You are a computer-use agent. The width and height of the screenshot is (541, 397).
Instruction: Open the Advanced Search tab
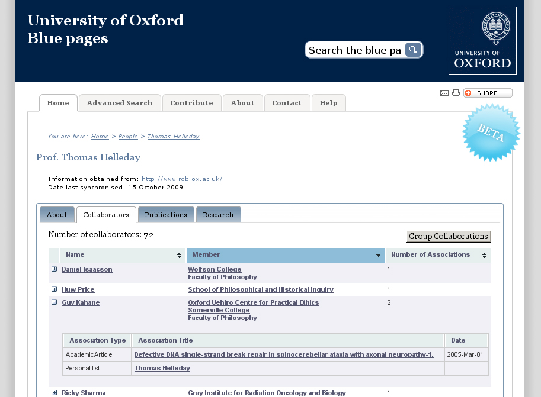click(120, 102)
